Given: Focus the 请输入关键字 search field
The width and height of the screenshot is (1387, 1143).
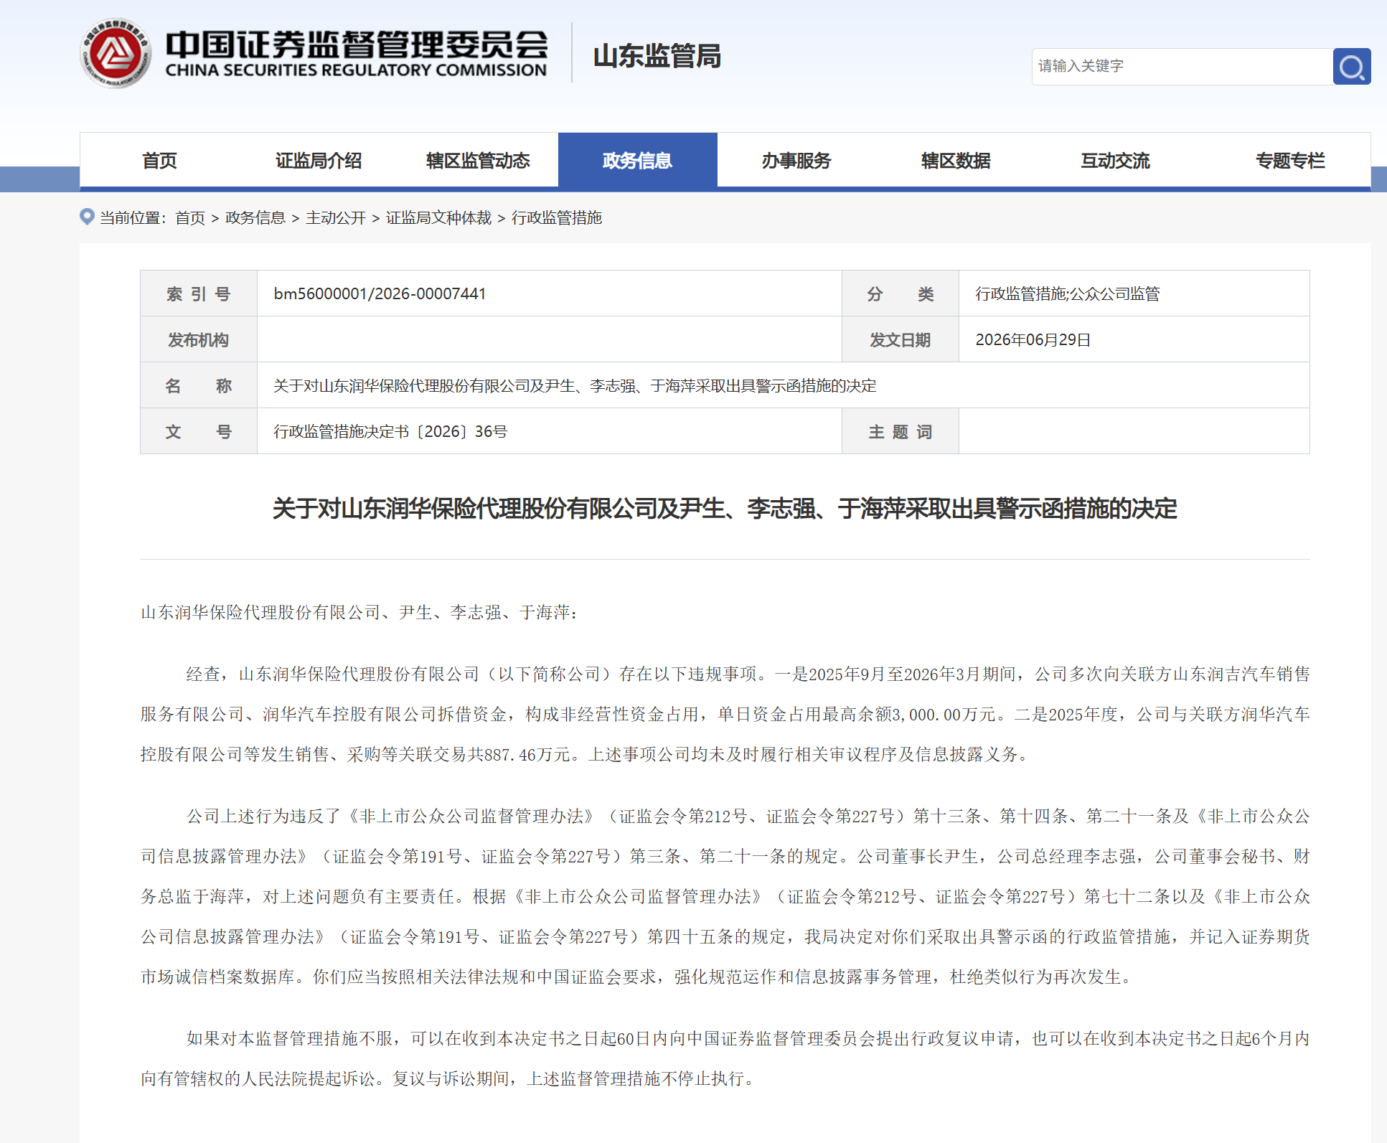Looking at the screenshot, I should pyautogui.click(x=1182, y=67).
